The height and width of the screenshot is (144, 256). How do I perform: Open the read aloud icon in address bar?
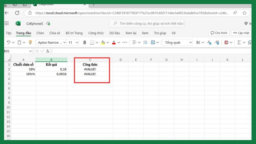235,13
